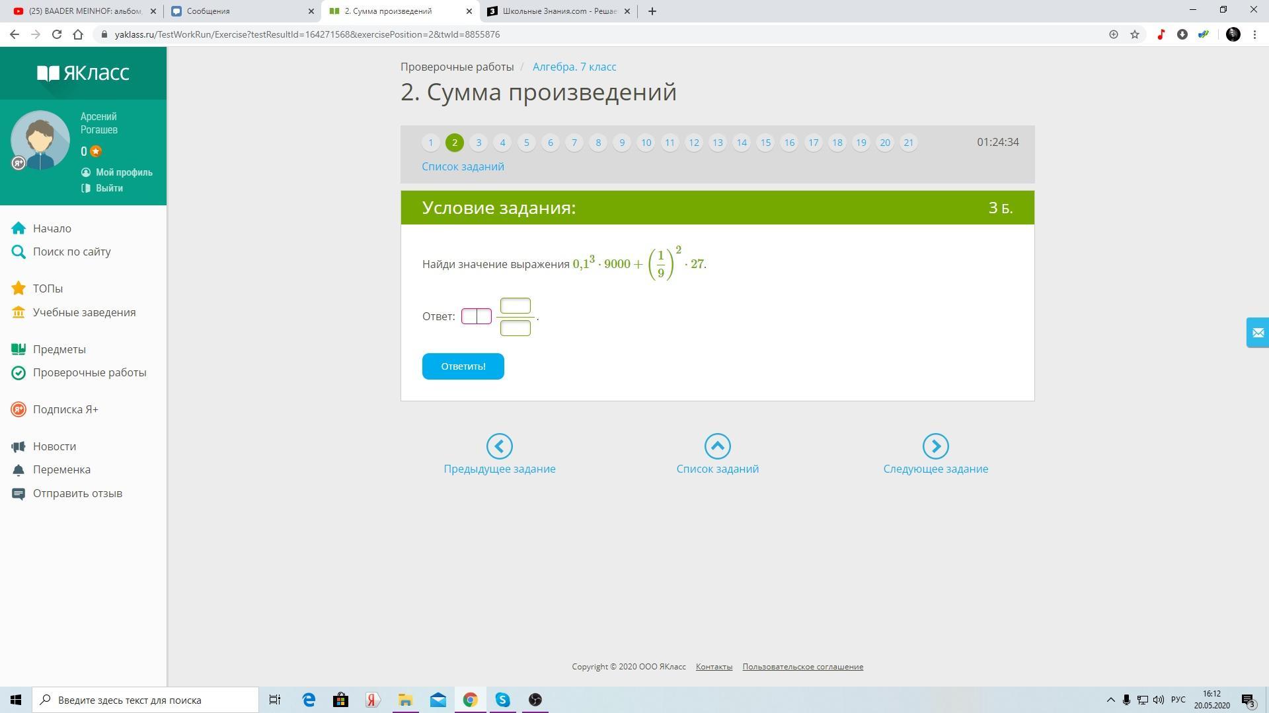Click the next task arrow icon

coord(935,446)
